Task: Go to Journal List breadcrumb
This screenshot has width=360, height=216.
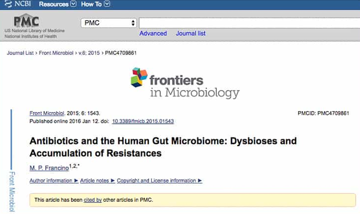Action: point(20,53)
